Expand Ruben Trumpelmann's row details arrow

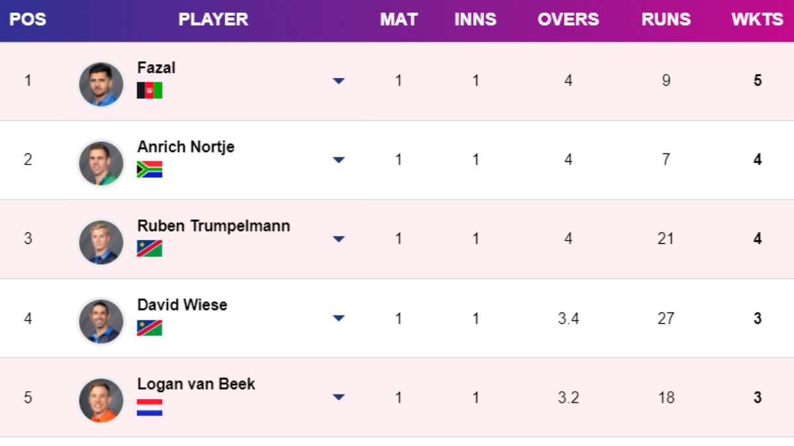pos(339,239)
